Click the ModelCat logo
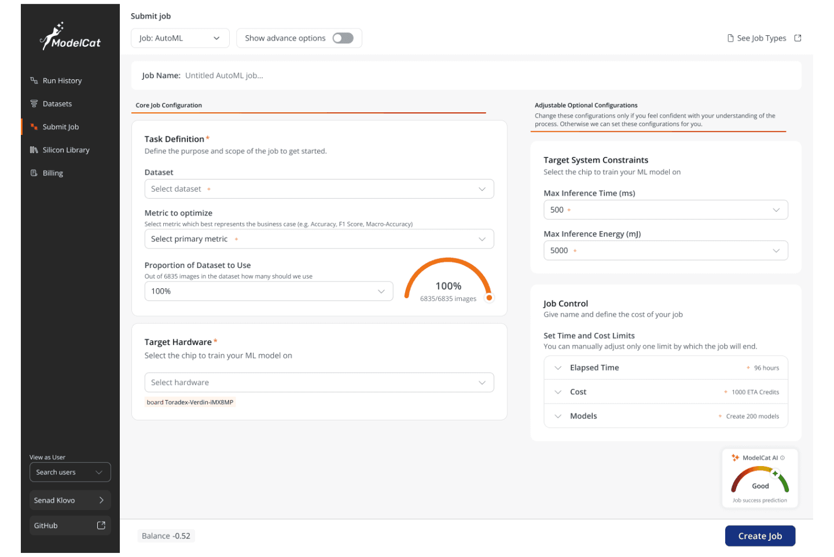 (70, 37)
